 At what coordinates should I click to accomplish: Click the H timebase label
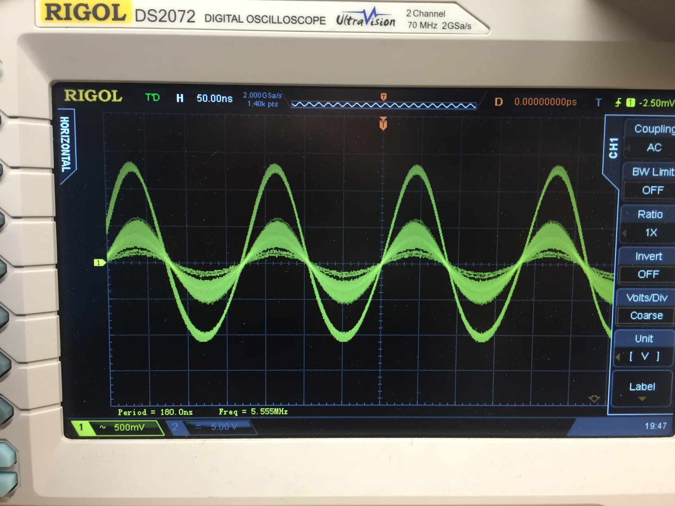[x=180, y=98]
